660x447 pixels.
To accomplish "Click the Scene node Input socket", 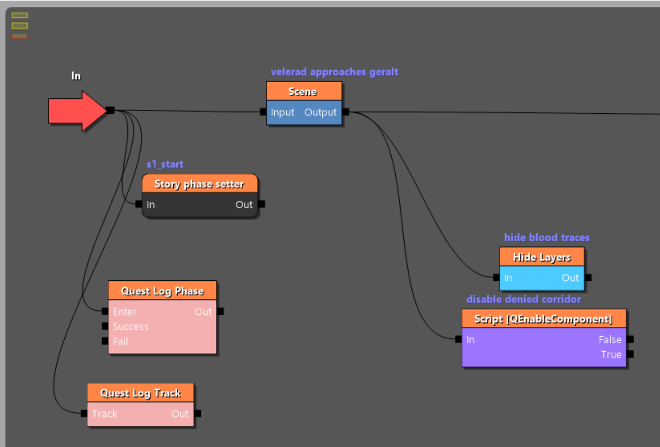I will (x=263, y=112).
